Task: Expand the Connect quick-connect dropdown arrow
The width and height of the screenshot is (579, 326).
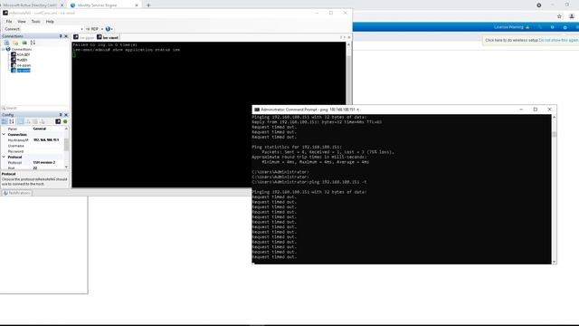Action: 81,29
